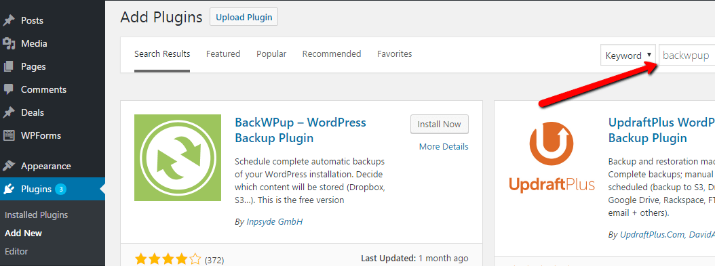Click the Plugins plug icon
715x266 pixels.
(x=9, y=189)
